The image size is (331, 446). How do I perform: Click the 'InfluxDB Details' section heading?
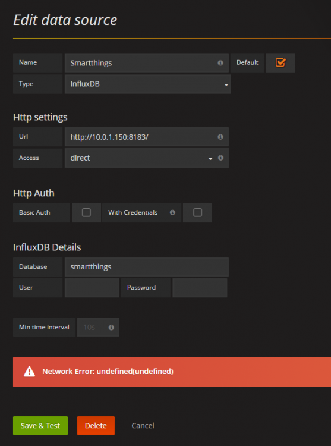tap(47, 247)
